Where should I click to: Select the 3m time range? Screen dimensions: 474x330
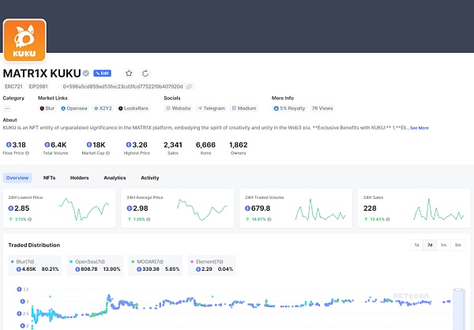pyautogui.click(x=458, y=245)
